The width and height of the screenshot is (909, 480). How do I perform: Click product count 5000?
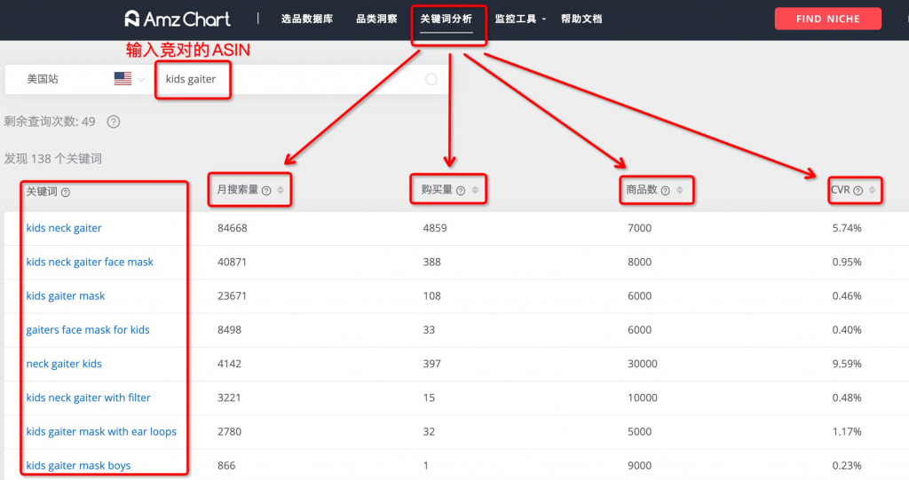click(639, 432)
